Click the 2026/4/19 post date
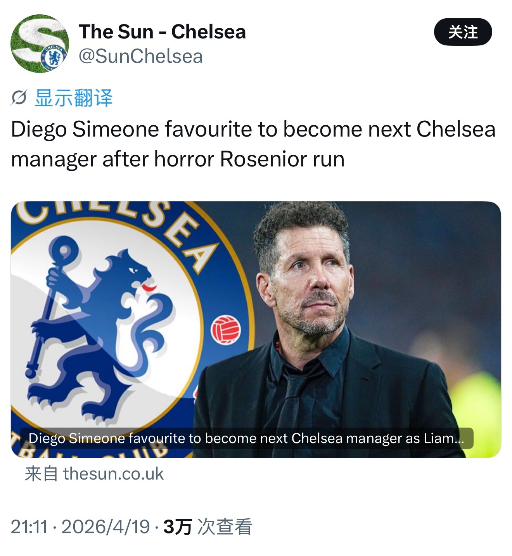The height and width of the screenshot is (556, 512). (x=106, y=527)
